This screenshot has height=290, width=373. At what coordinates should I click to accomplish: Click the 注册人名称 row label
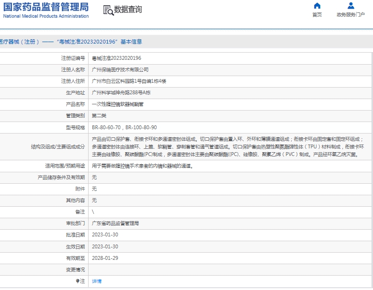pos(73,70)
